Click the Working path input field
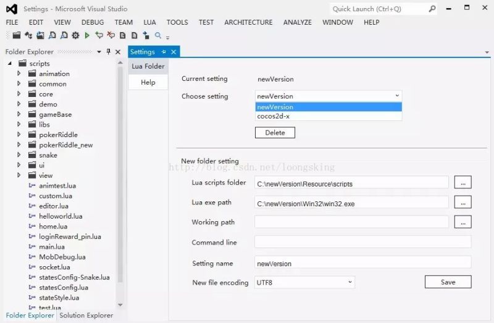The width and height of the screenshot is (494, 323). [x=351, y=222]
